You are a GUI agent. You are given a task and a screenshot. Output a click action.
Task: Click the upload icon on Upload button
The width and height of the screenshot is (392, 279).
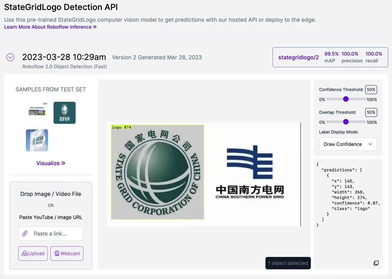pyautogui.click(x=25, y=253)
